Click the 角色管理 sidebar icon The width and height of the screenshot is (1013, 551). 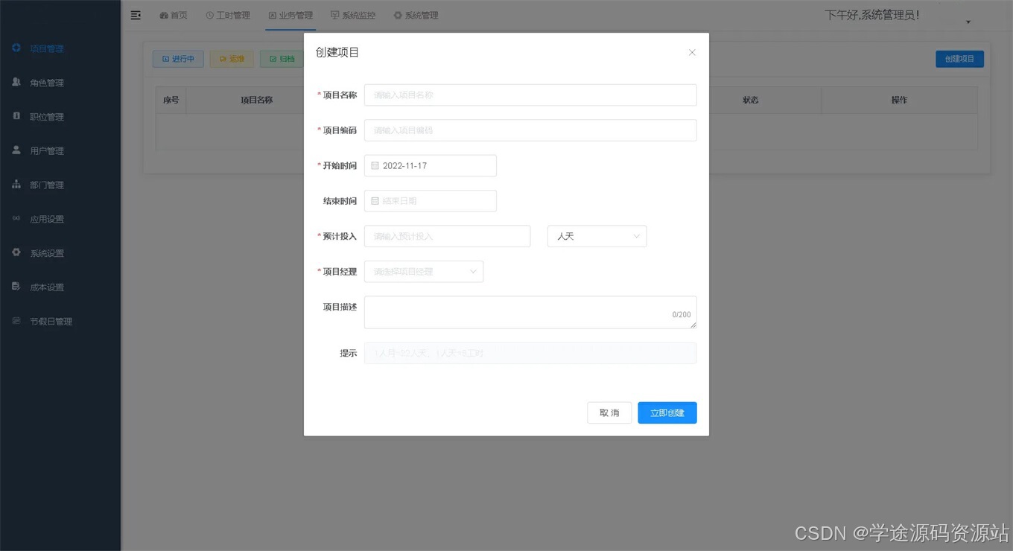pos(16,82)
